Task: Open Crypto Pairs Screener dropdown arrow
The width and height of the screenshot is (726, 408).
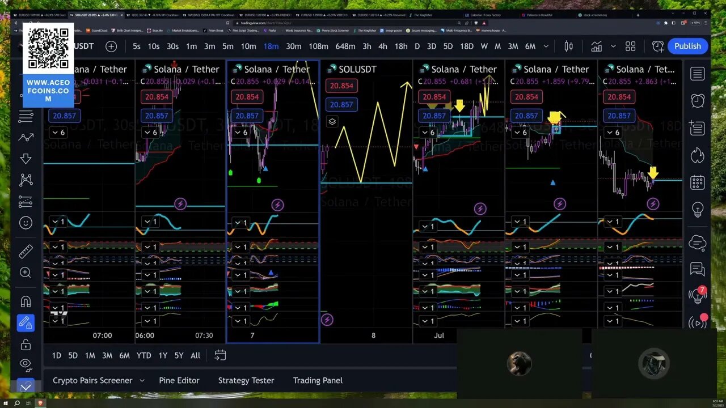Action: (142, 381)
